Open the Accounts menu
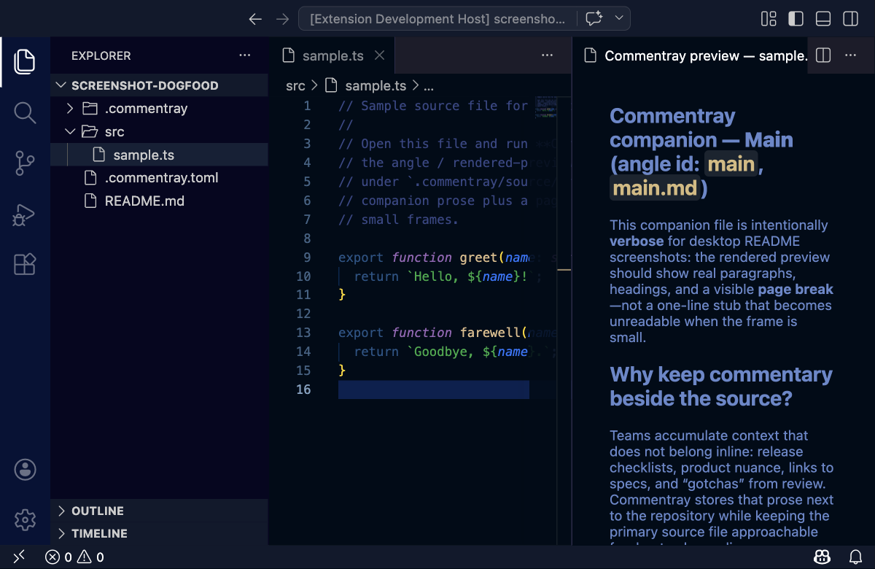This screenshot has width=875, height=569. (25, 470)
